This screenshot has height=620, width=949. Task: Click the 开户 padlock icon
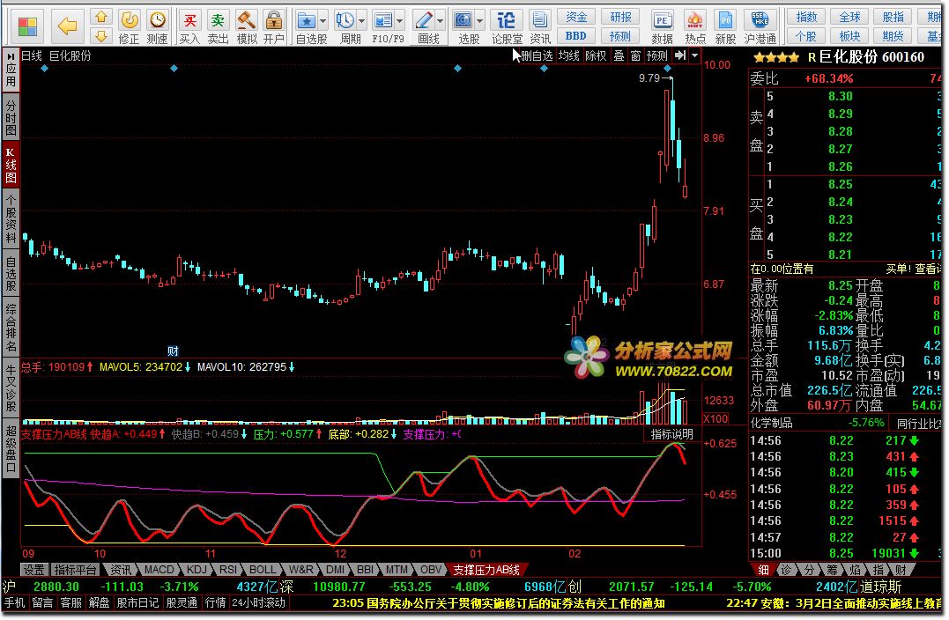[273, 20]
